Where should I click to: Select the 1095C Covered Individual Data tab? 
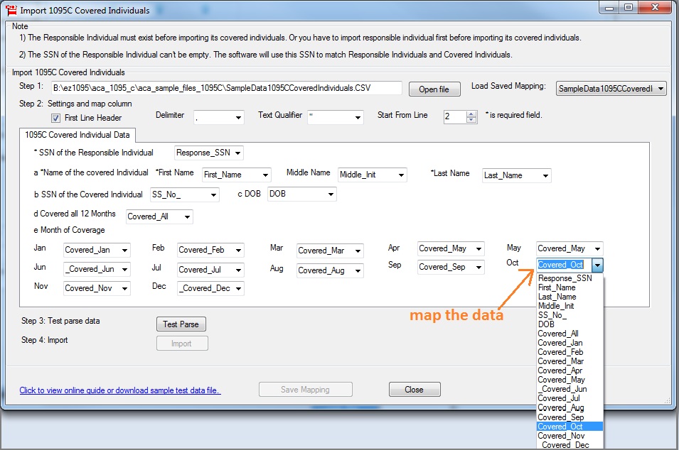click(x=77, y=135)
